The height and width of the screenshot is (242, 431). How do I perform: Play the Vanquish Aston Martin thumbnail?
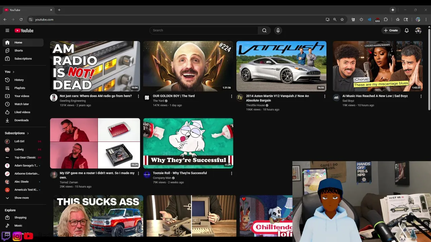pyautogui.click(x=281, y=66)
